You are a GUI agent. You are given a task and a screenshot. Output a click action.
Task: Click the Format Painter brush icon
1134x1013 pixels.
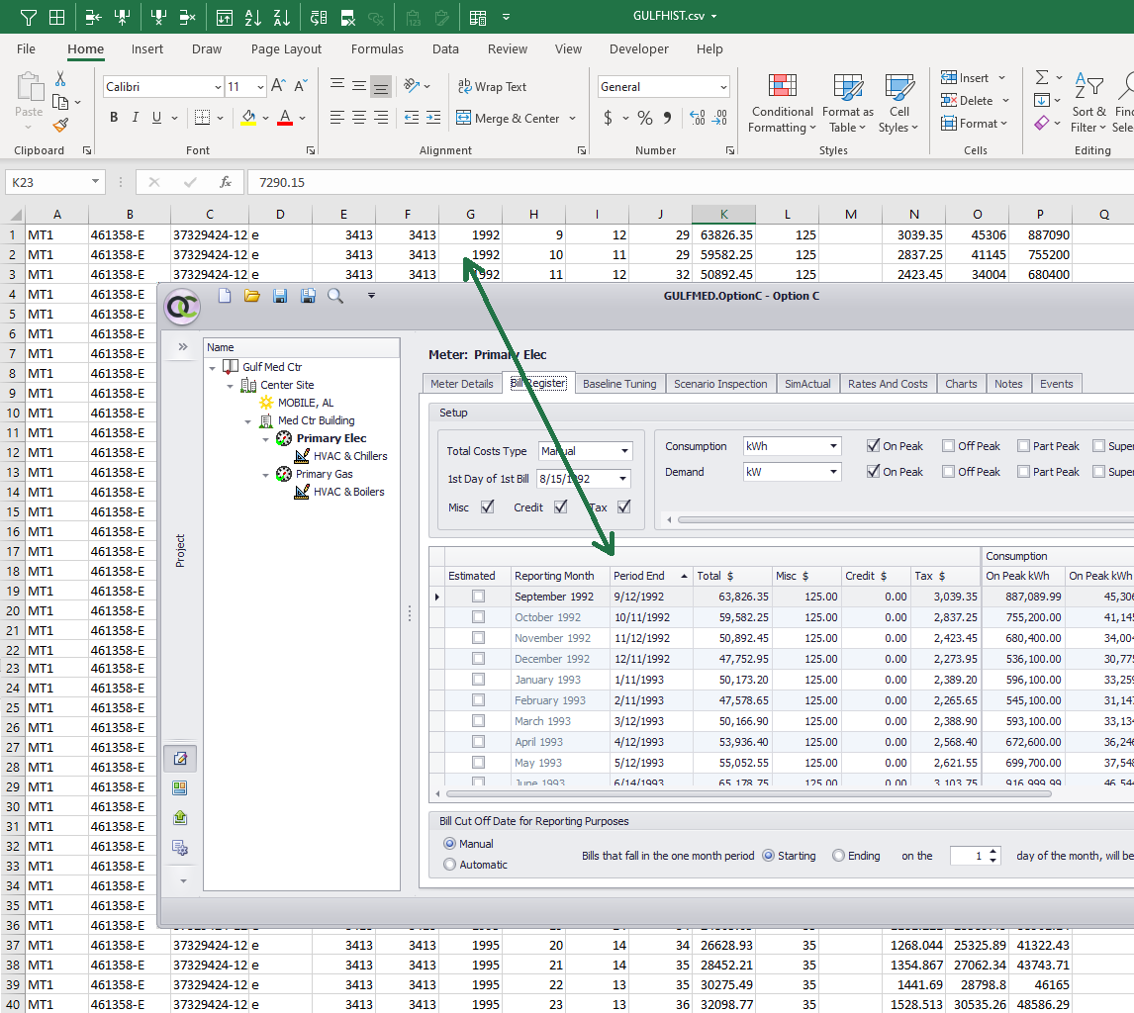coord(60,126)
